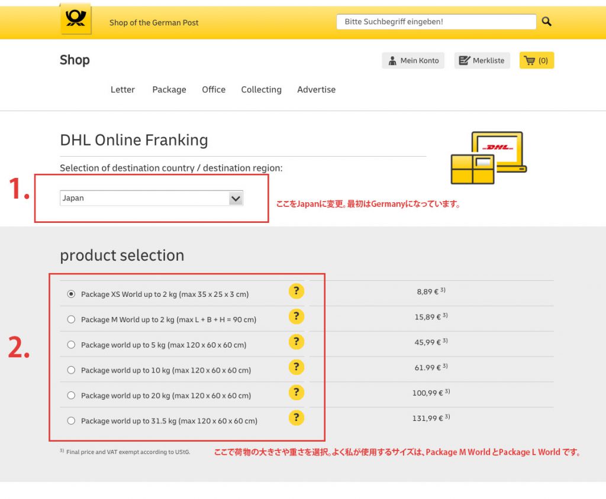
Task: Click the Shop heading link
Action: 75,60
